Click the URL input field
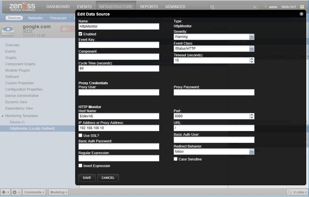Image resolution: width=309 pixels, height=197 pixels. point(214,128)
